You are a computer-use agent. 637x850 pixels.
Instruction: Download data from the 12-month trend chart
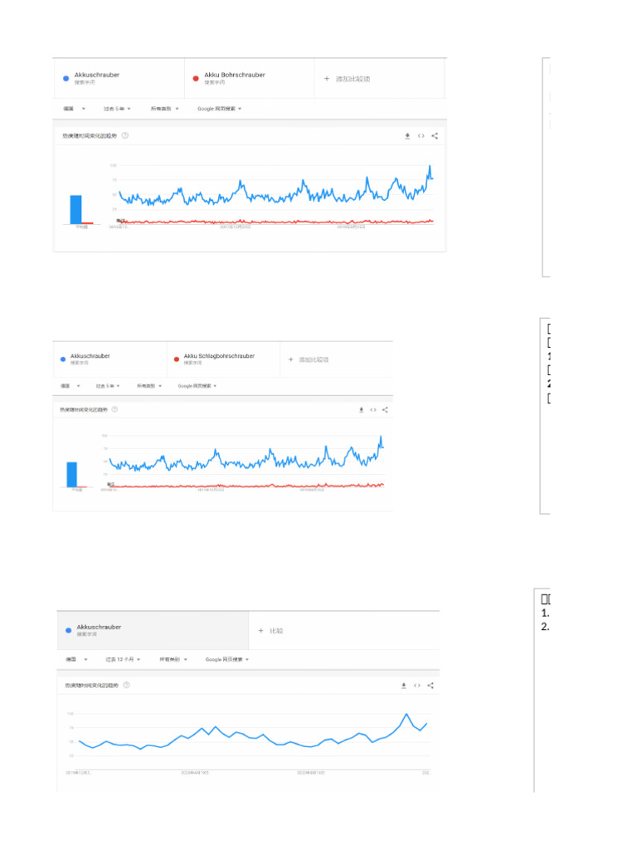click(x=404, y=686)
